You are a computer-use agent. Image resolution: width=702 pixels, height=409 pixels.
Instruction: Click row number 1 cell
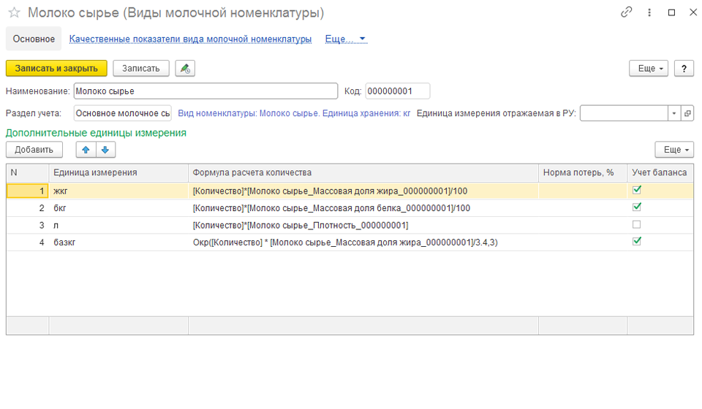coord(27,191)
